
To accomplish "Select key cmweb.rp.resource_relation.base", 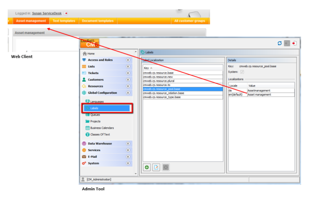I will click(183, 93).
